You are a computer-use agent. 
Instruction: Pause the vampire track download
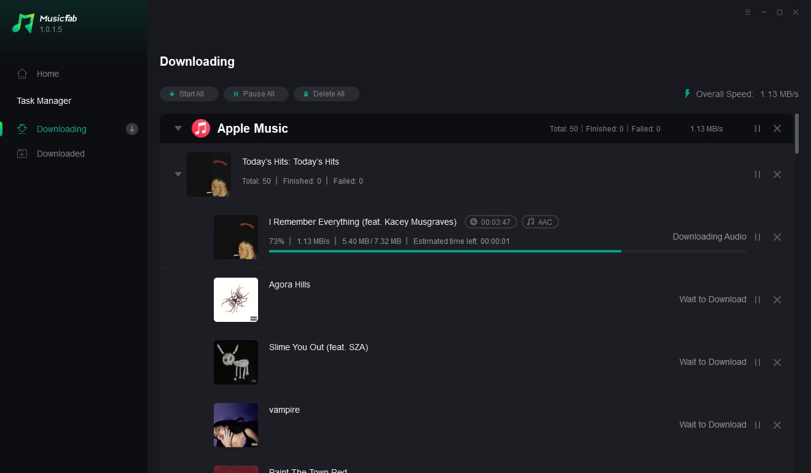758,425
